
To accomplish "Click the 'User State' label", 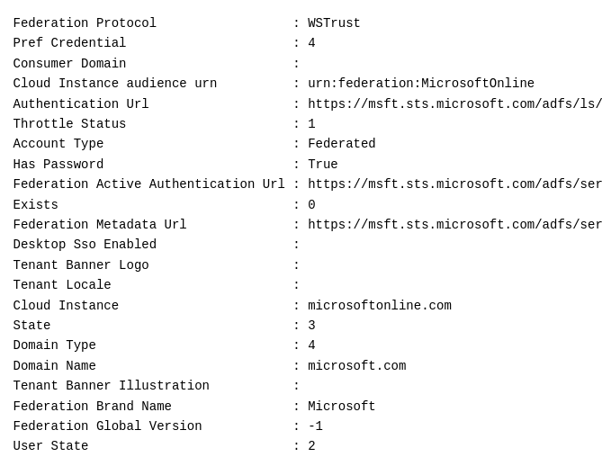I will point(50,446).
